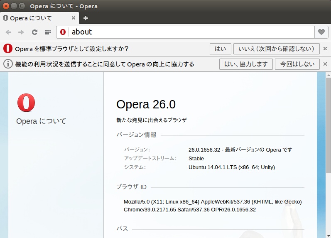Open Speed Dial grid icon

[48, 32]
